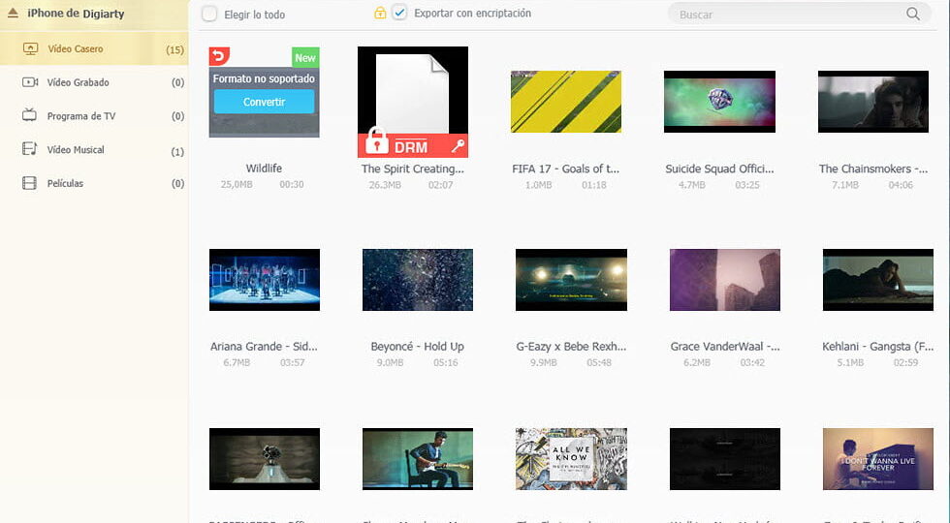Click the magnifier search icon
Screen dimensions: 950x523
(913, 14)
